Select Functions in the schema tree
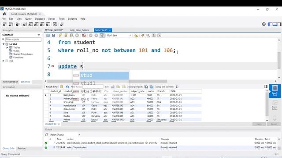 click(x=18, y=57)
